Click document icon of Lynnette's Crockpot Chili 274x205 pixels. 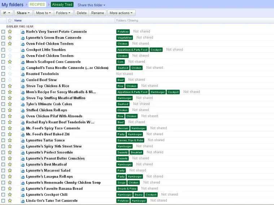tap(22, 195)
